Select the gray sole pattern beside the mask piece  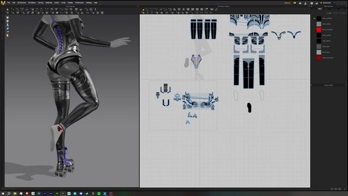click(x=187, y=63)
